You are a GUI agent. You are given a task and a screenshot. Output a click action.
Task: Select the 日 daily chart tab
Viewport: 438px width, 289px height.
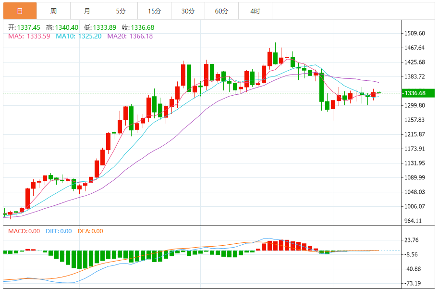pyautogui.click(x=19, y=11)
